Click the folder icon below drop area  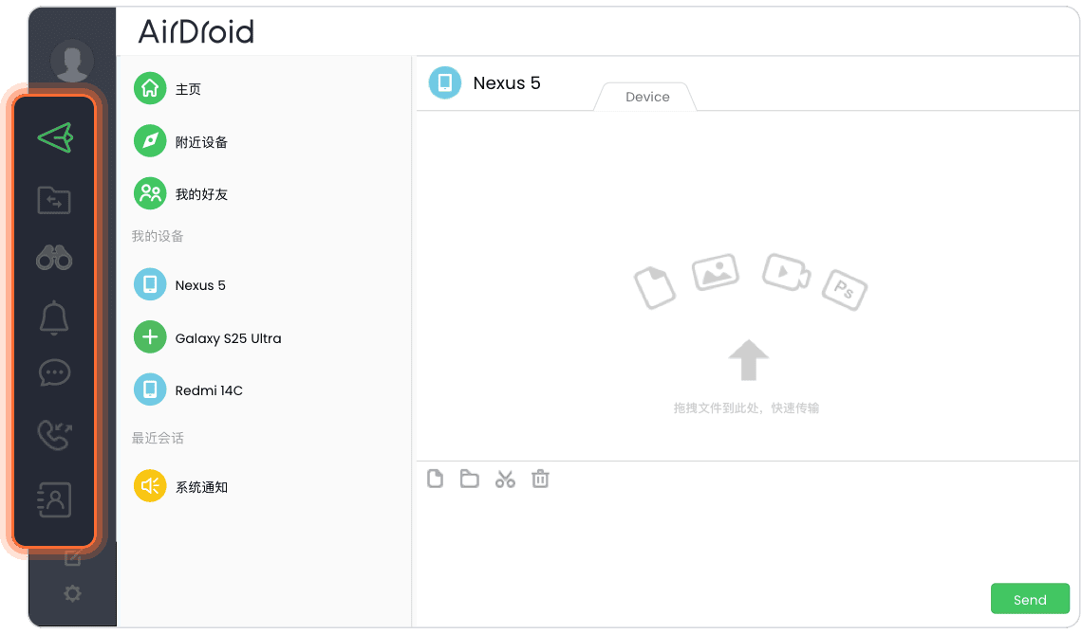[469, 479]
